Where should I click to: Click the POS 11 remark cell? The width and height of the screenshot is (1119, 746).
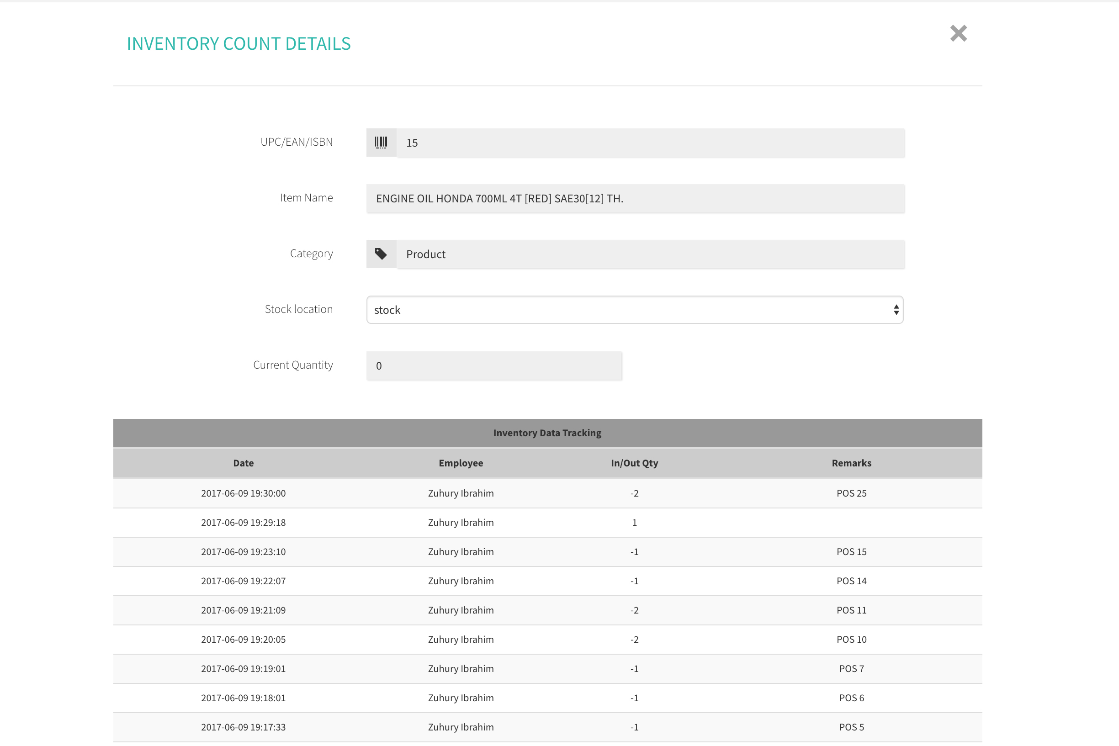851,610
